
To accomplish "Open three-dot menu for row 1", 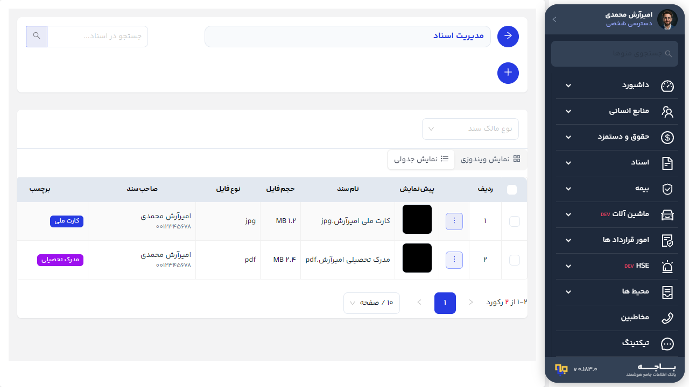I will (454, 221).
